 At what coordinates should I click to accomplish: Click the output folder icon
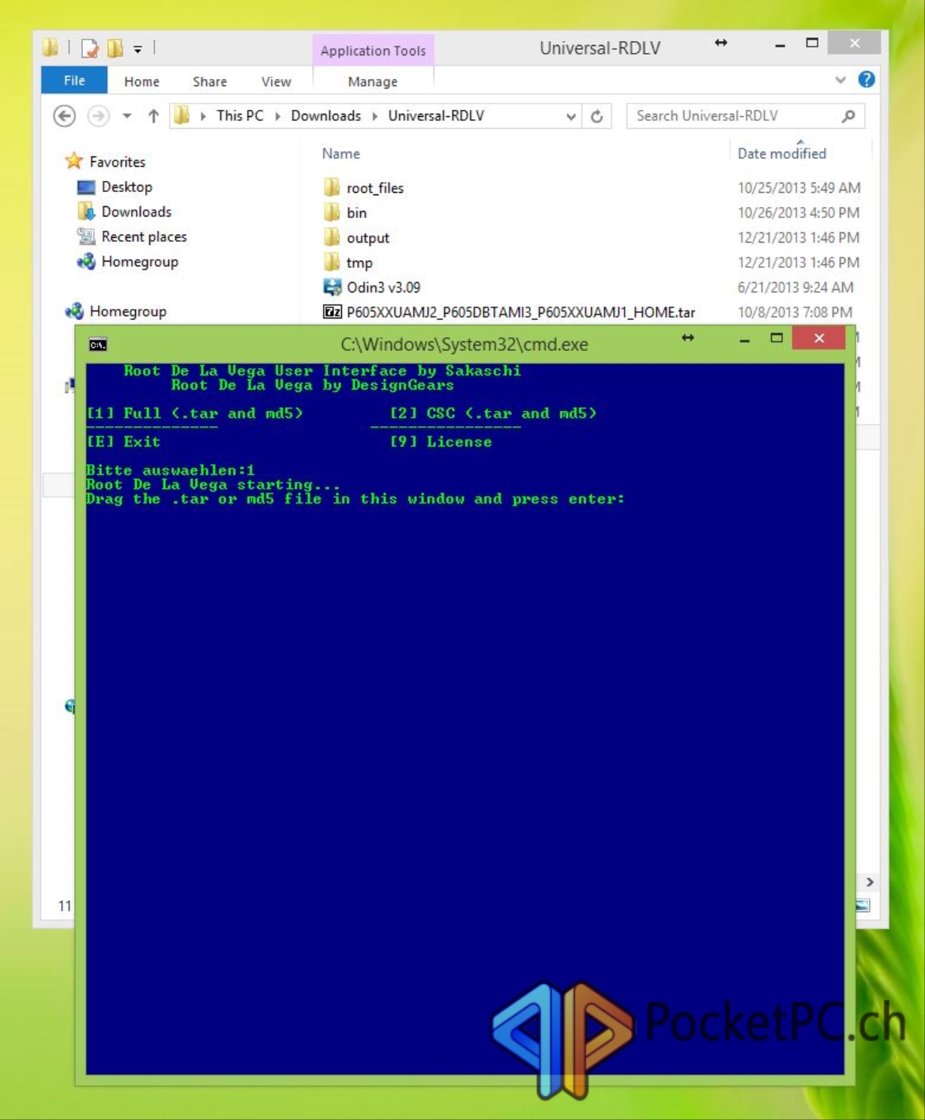[333, 237]
